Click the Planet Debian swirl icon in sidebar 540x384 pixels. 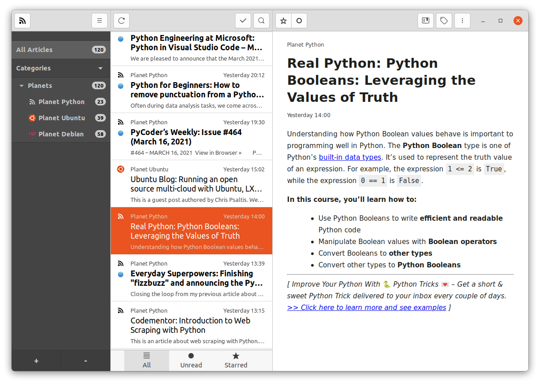[32, 134]
